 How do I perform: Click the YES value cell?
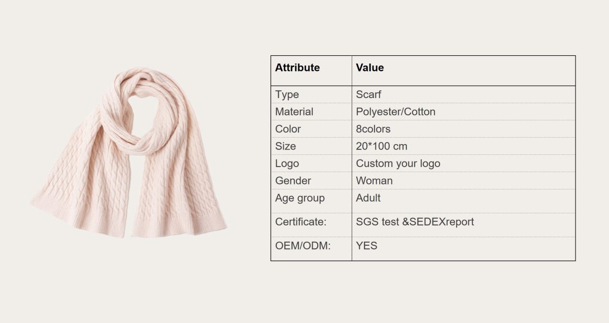click(366, 246)
